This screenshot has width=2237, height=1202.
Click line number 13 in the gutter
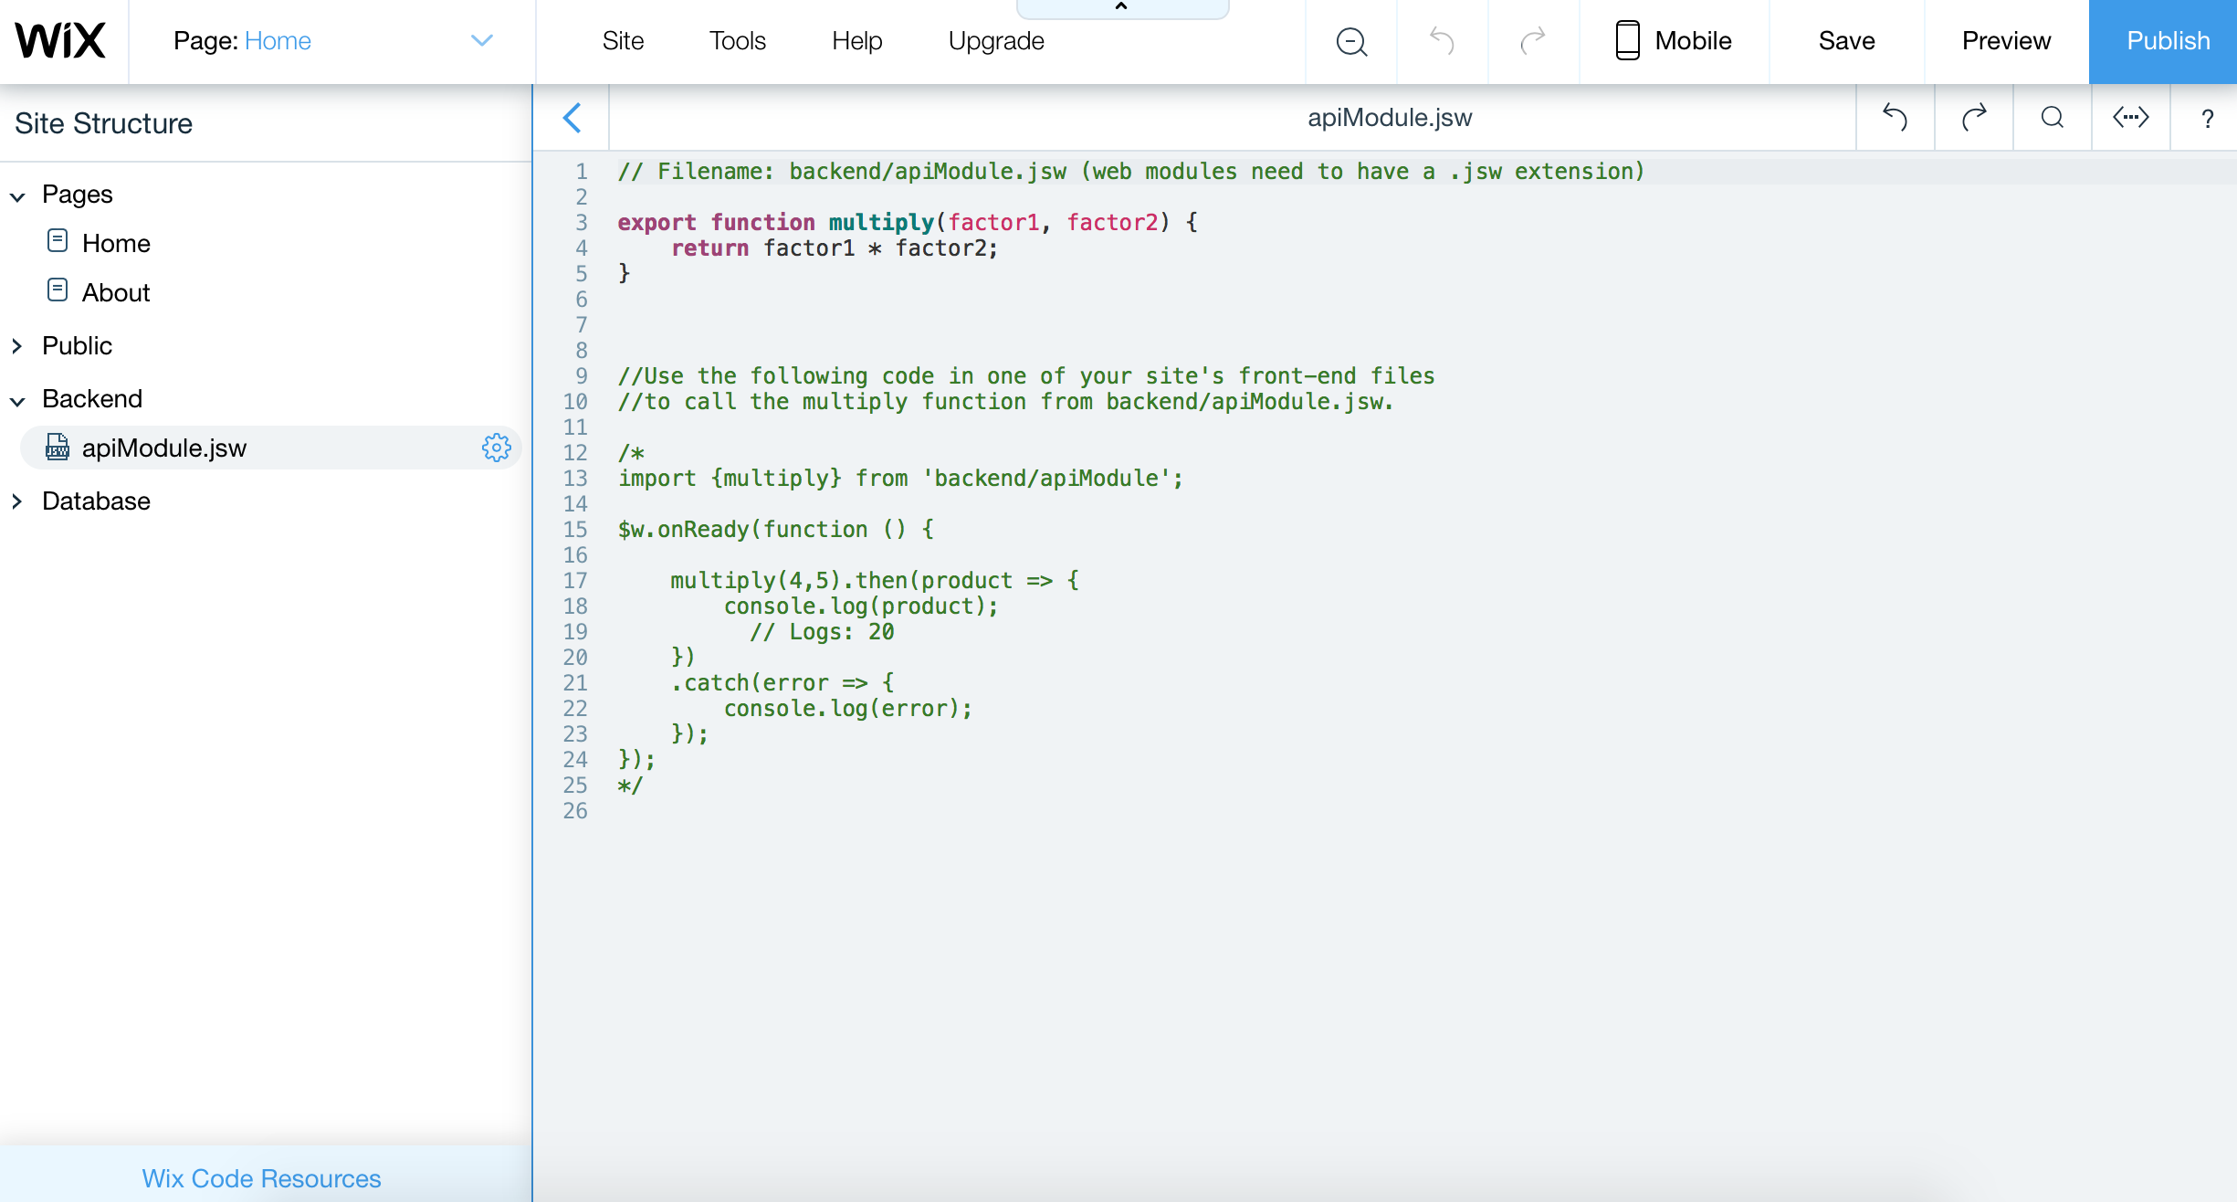click(x=575, y=478)
